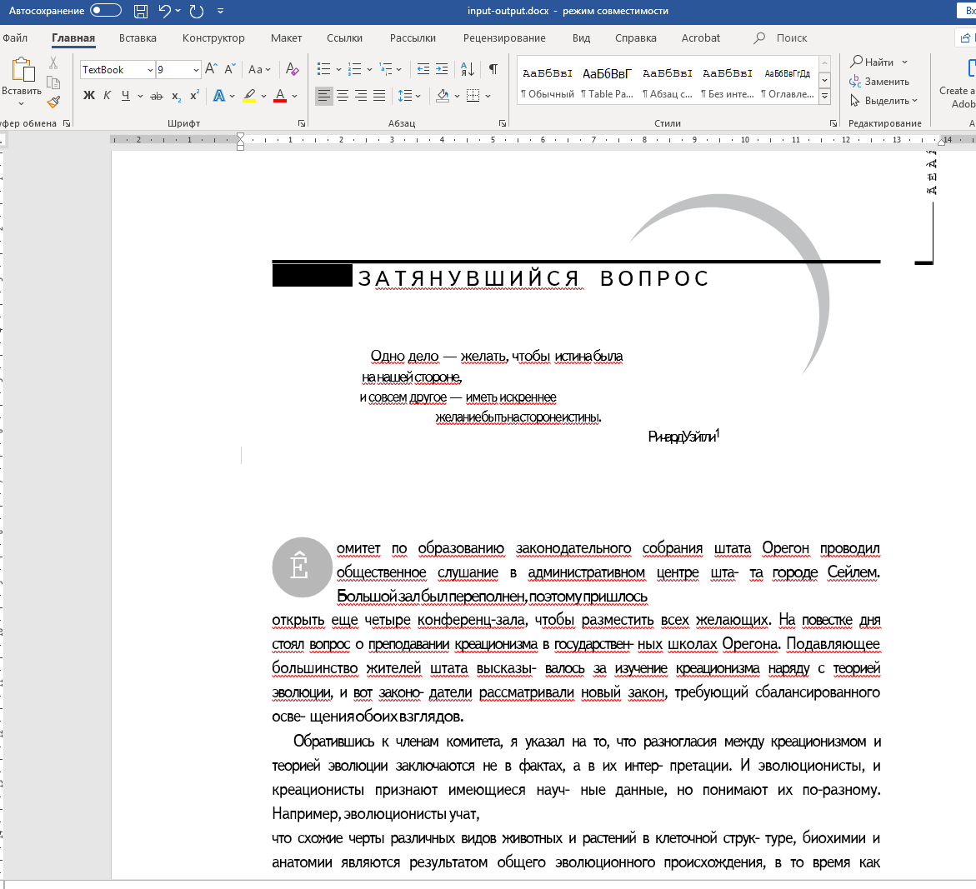Toggle superscript formatting
The image size is (976, 889).
(x=194, y=96)
